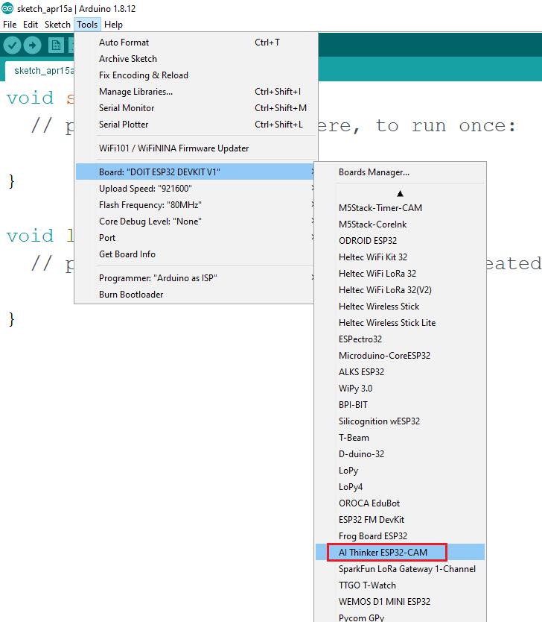Select T-Beam board
This screenshot has height=622, width=542.
[x=401, y=438]
